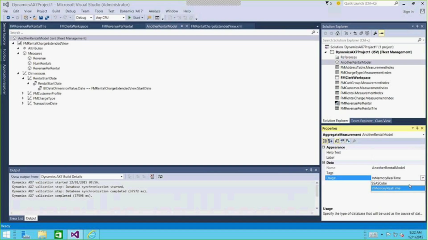428x240 pixels.
Task: Click Sync with Active Document icon
Action: click(x=355, y=33)
